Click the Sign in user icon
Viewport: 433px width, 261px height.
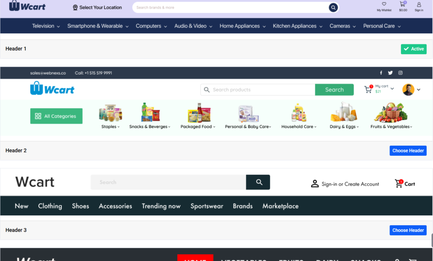419,4
